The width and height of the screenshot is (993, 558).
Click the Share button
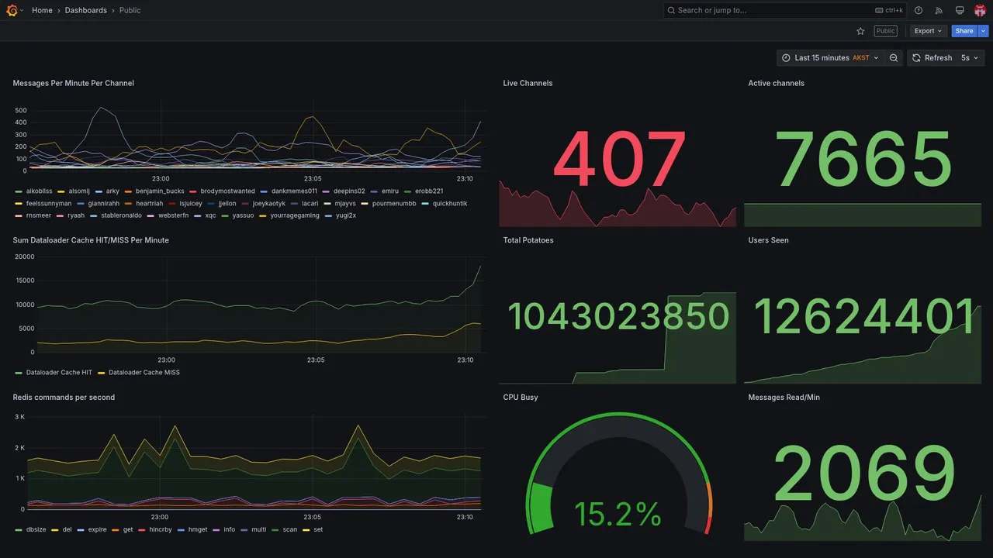point(964,31)
